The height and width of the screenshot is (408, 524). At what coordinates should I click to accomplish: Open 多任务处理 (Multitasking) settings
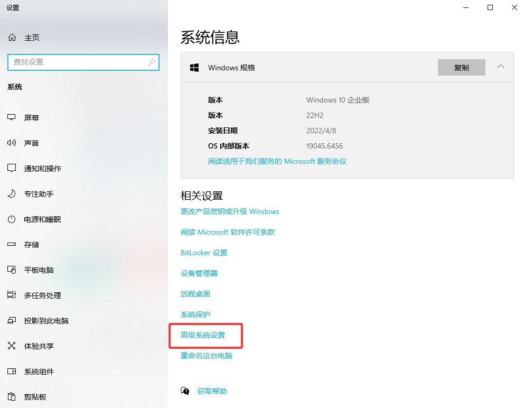coord(45,295)
